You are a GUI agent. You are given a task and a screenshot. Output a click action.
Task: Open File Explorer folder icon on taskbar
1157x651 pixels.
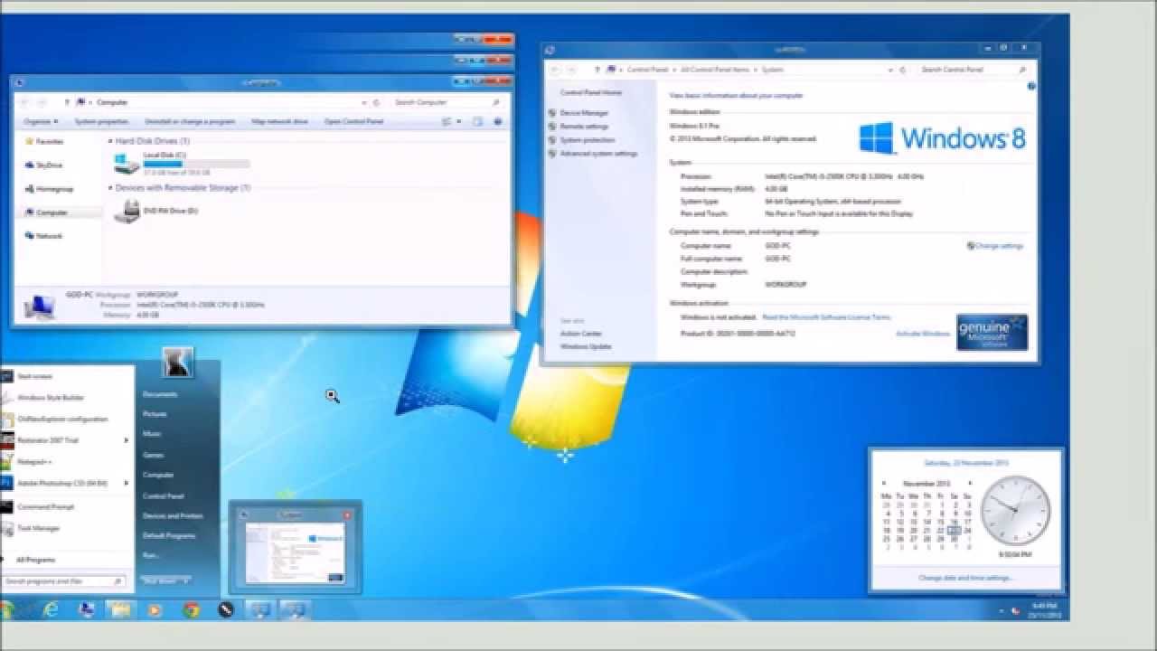120,610
